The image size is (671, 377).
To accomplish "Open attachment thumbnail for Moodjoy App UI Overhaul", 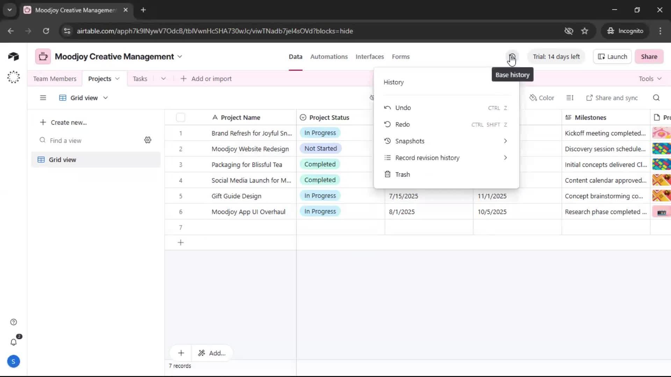I will (661, 212).
